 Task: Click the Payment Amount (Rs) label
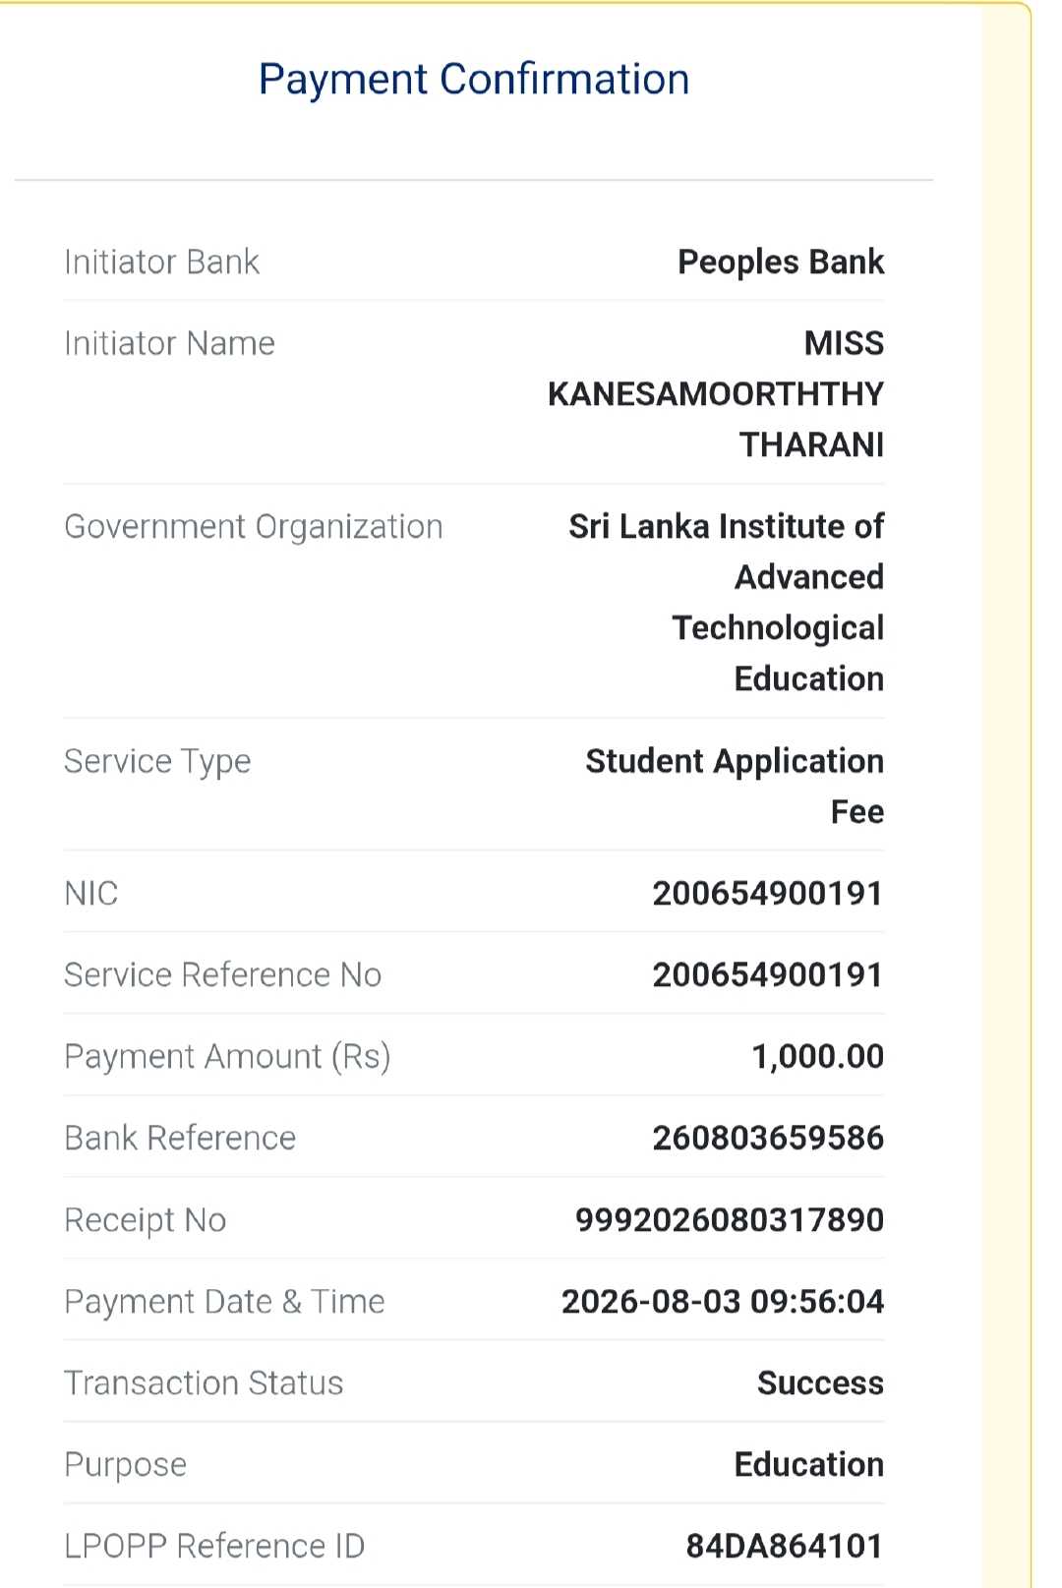[228, 1057]
